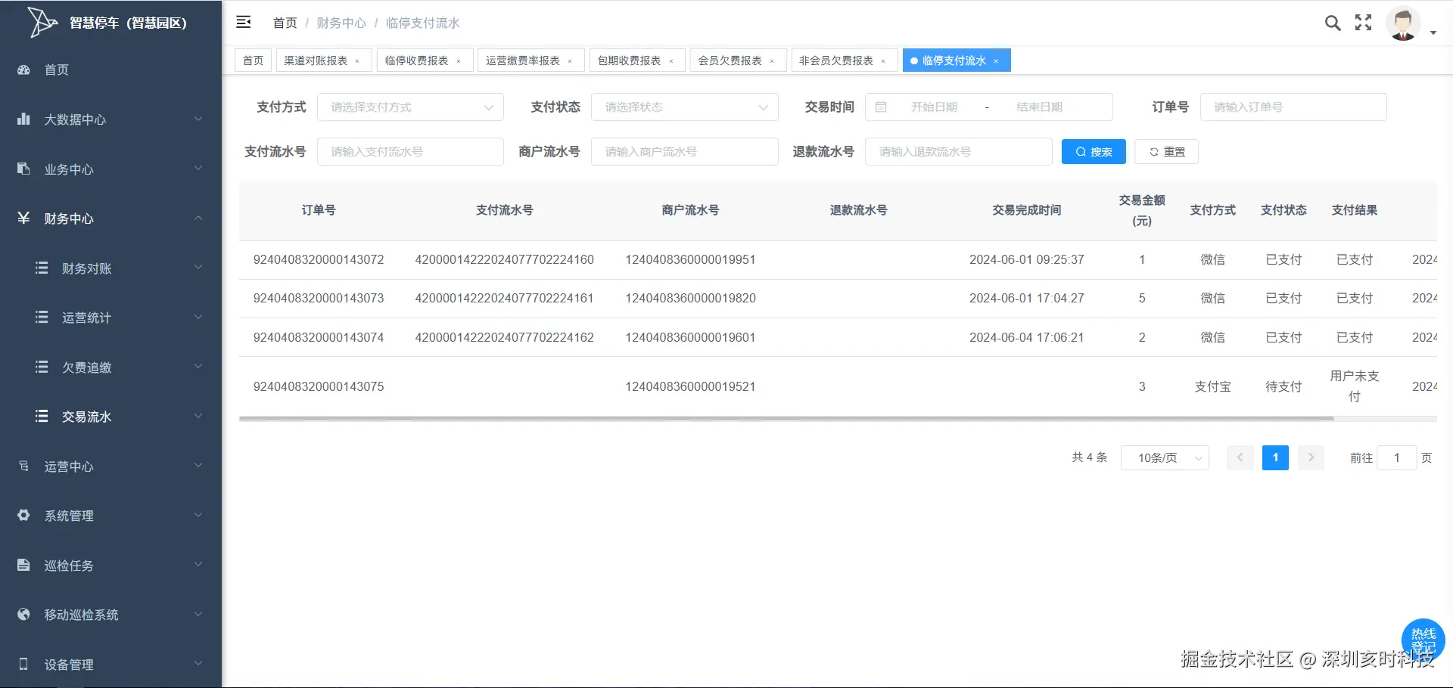The image size is (1453, 688).
Task: Click the calendar icon in 交易时间 field
Action: pos(881,107)
